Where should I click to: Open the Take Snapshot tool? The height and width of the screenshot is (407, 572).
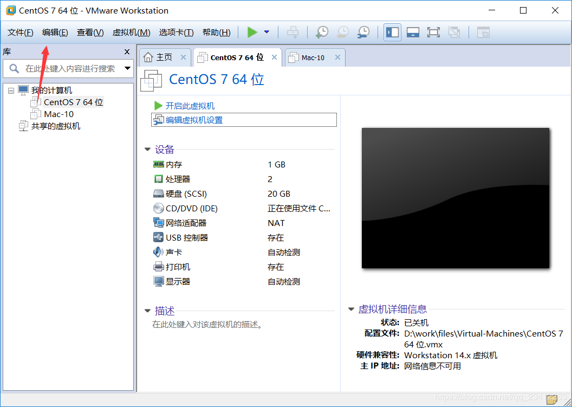pos(322,32)
